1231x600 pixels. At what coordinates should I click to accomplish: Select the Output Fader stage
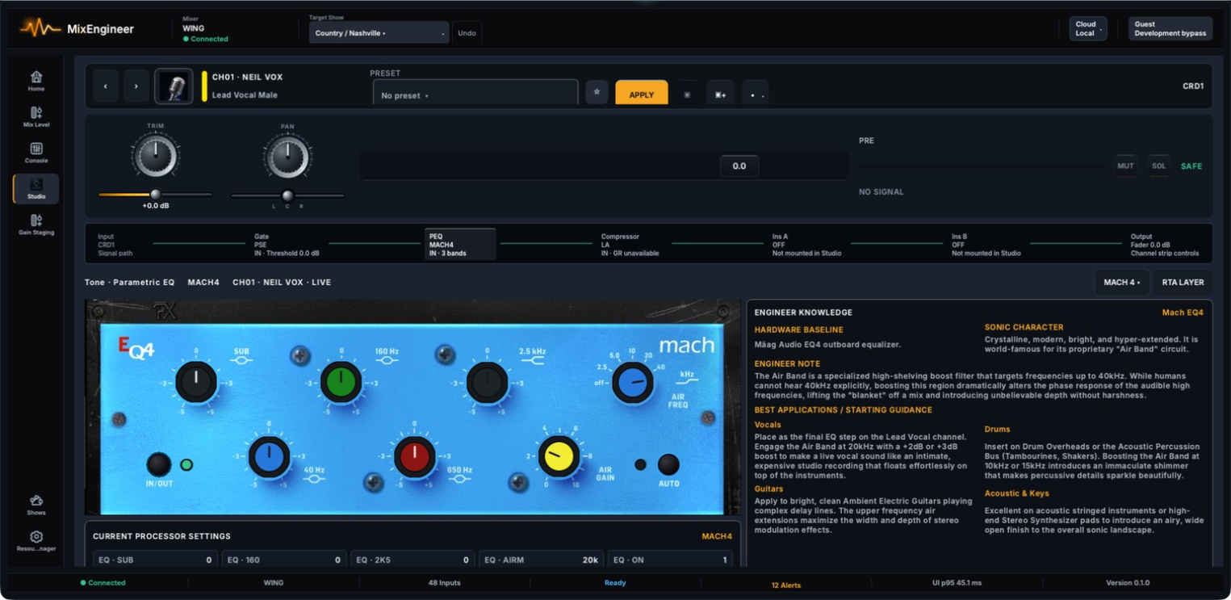(x=1164, y=245)
